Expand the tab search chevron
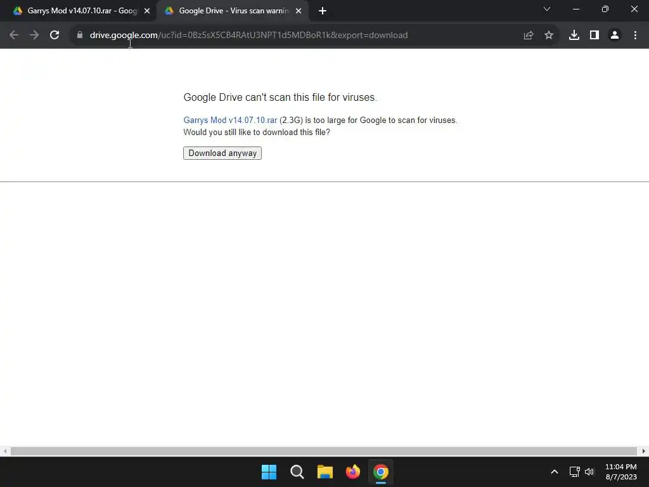Screen dimensions: 649x487 click(x=547, y=9)
